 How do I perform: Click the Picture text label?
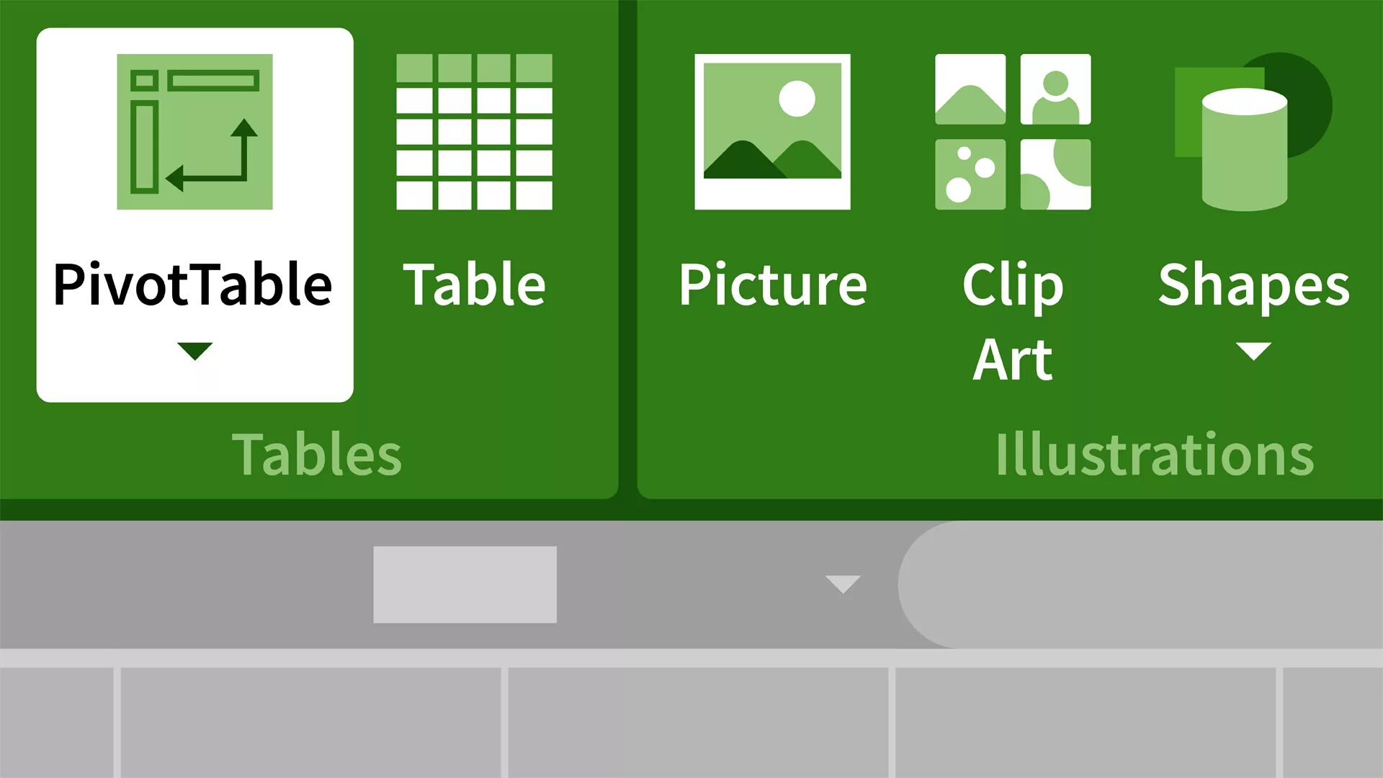pyautogui.click(x=773, y=285)
